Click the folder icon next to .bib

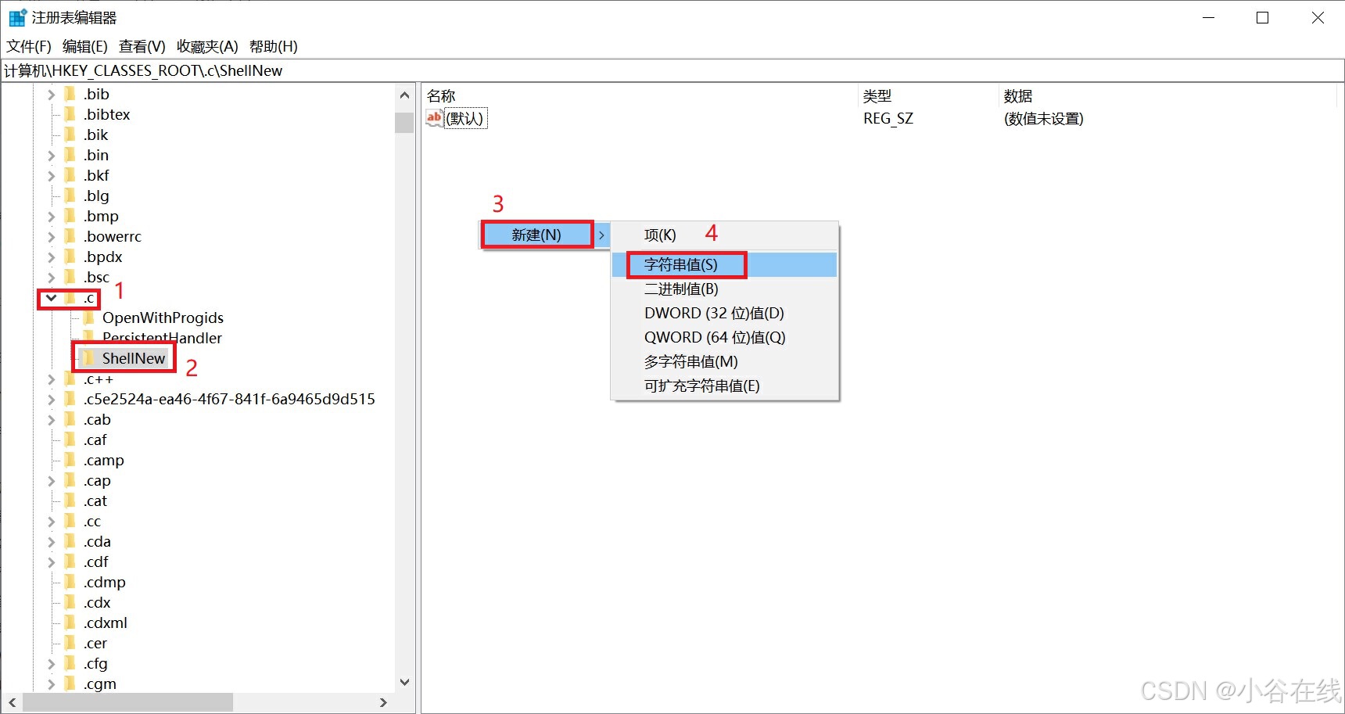pyautogui.click(x=70, y=94)
